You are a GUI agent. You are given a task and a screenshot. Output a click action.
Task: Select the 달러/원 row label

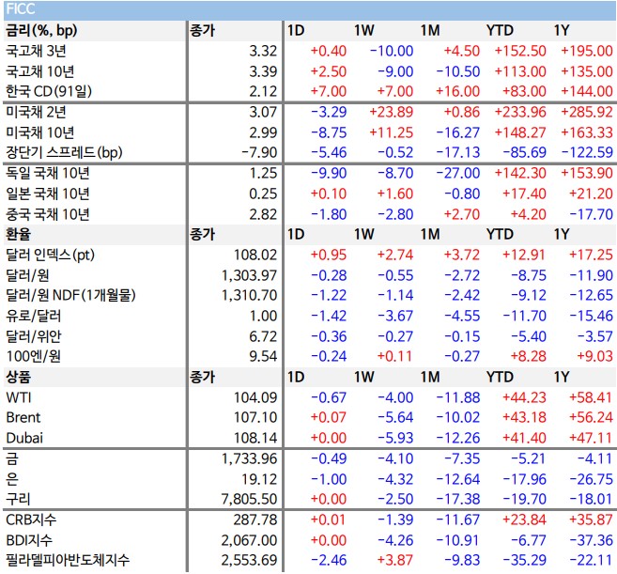pyautogui.click(x=27, y=275)
